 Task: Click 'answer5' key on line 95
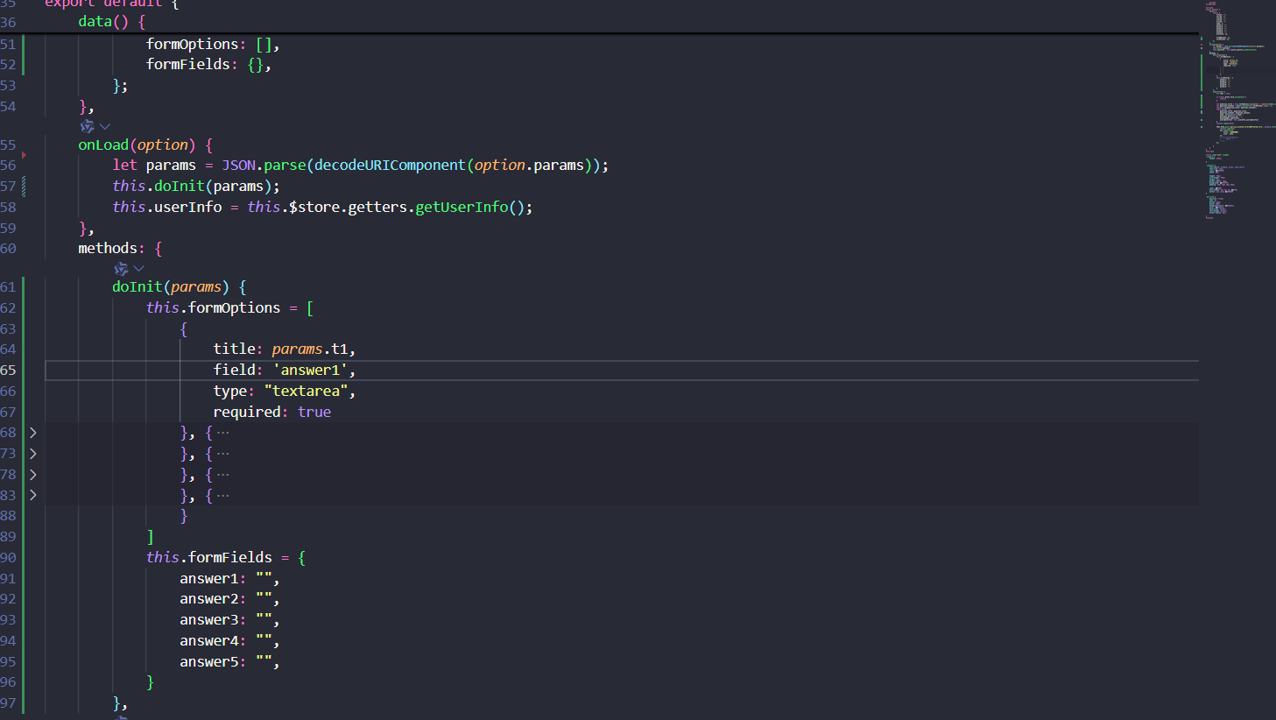209,662
